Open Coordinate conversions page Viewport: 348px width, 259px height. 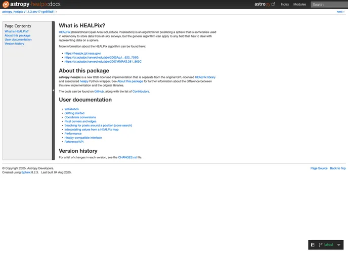click(80, 117)
